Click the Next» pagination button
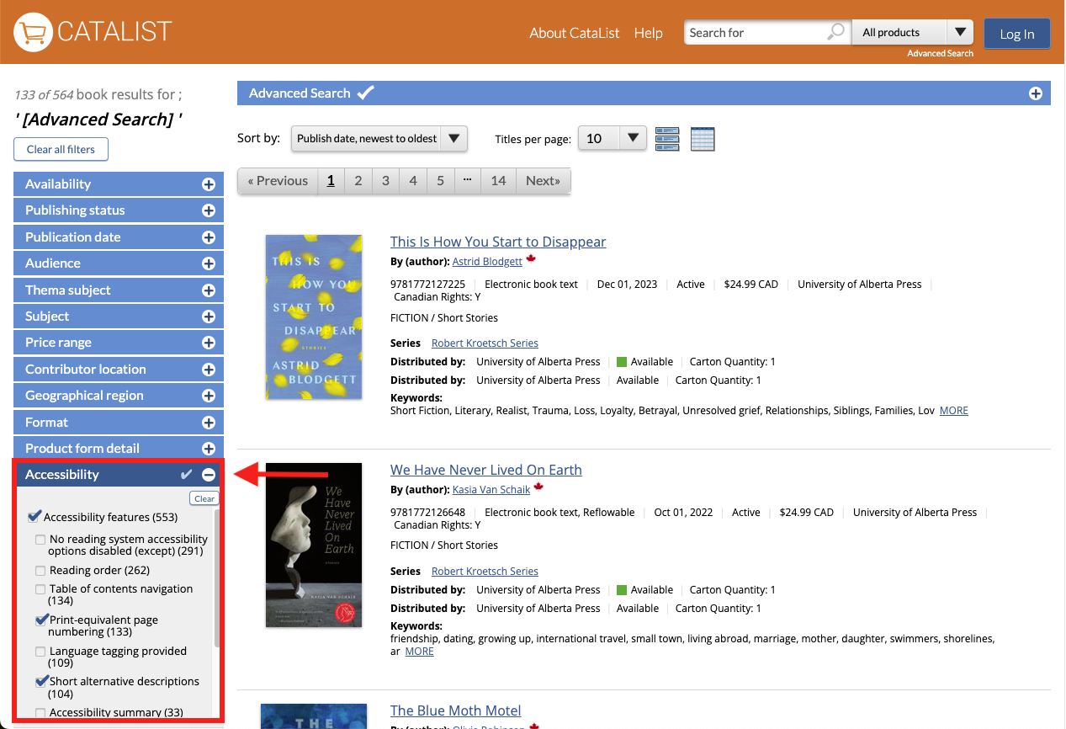 coord(544,181)
